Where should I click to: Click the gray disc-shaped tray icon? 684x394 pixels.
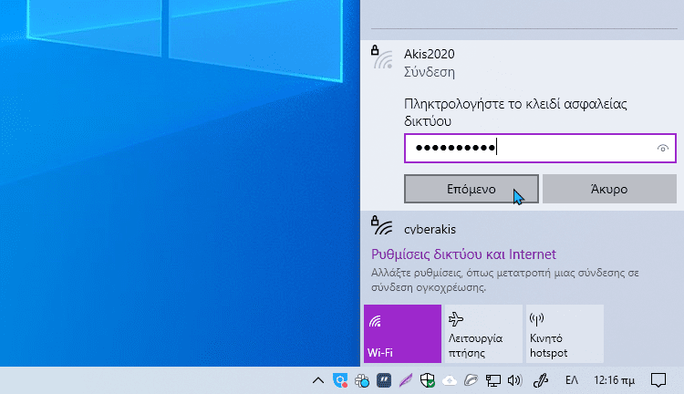point(472,380)
